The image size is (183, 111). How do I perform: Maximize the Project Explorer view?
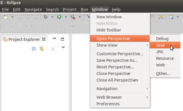62,39
